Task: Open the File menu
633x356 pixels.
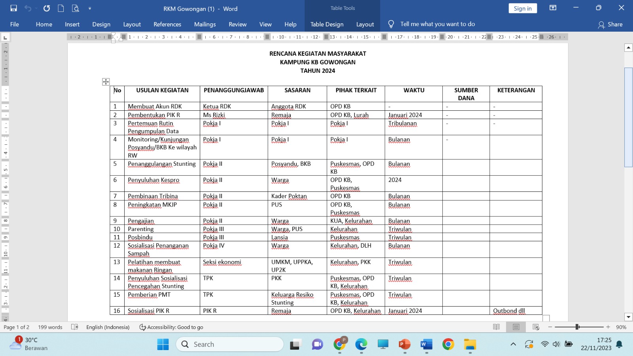Action: coord(15,24)
